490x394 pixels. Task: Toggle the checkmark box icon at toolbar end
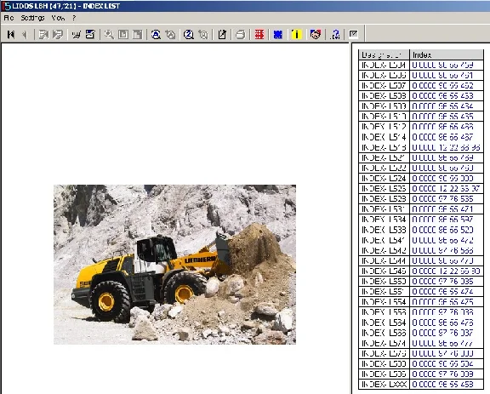(353, 34)
